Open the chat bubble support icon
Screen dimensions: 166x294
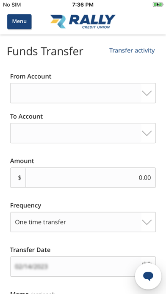(x=148, y=276)
